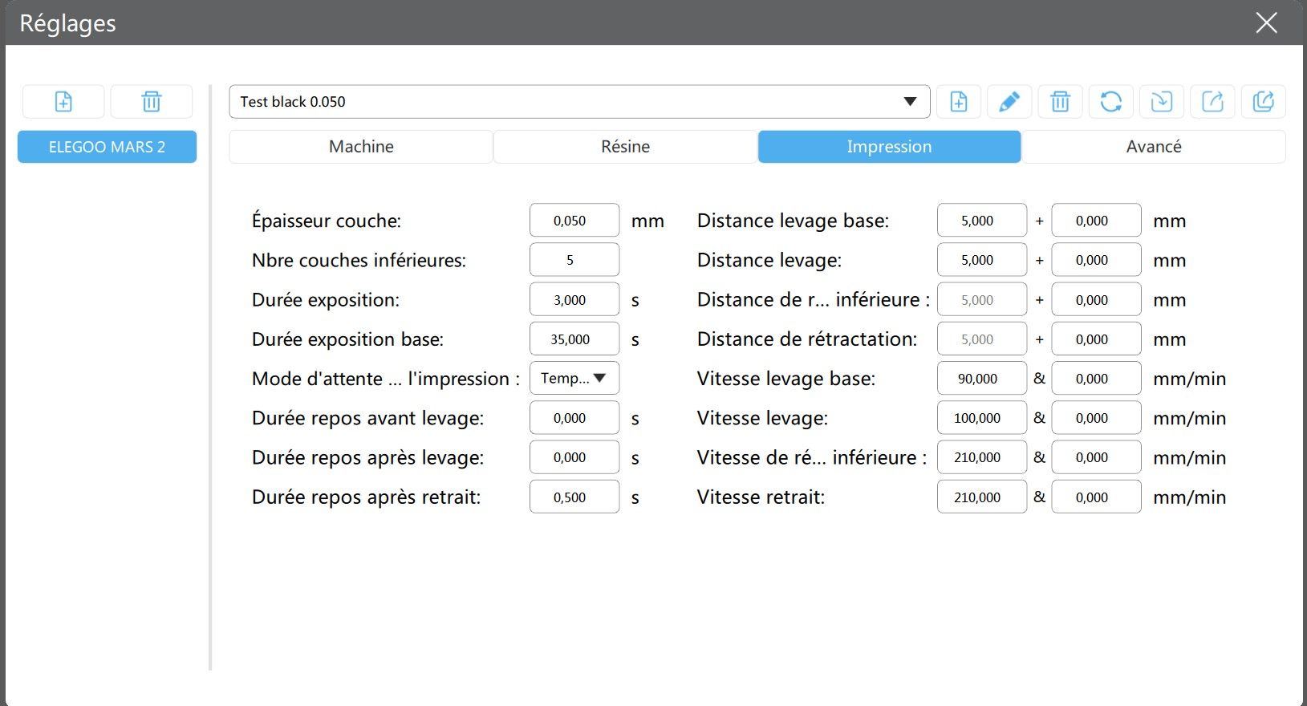Edit Vitesse levage base 90,000 field

982,379
